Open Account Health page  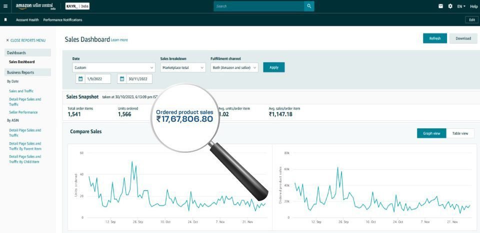click(27, 20)
